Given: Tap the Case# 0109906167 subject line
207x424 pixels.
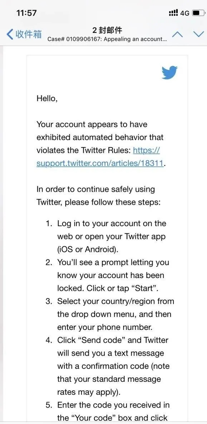Looking at the screenshot, I should tap(107, 39).
